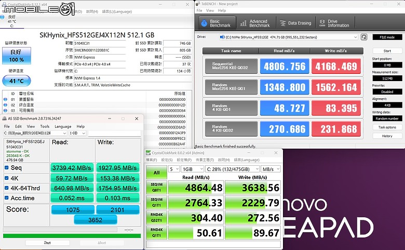Click AS SSD Start button
Screen dimensions: 405x250
click(x=47, y=243)
